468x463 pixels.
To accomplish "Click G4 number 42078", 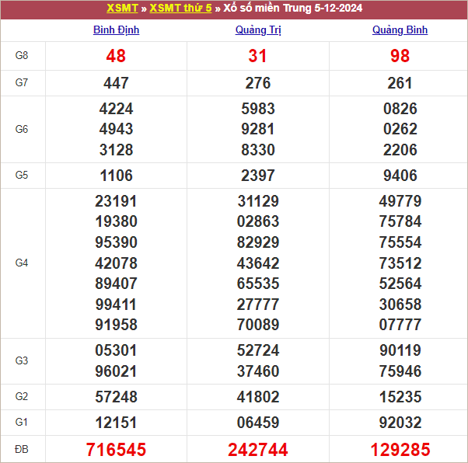I will click(116, 263).
